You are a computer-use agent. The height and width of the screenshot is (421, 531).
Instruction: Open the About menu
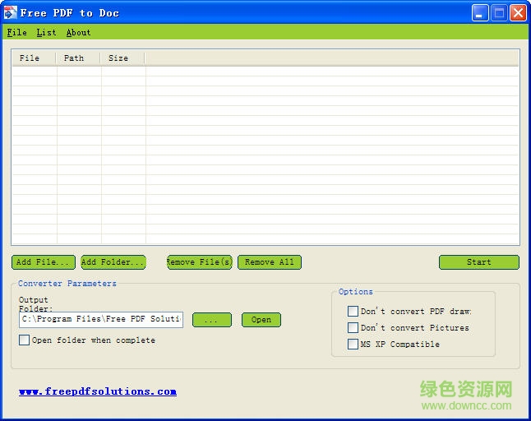click(78, 33)
